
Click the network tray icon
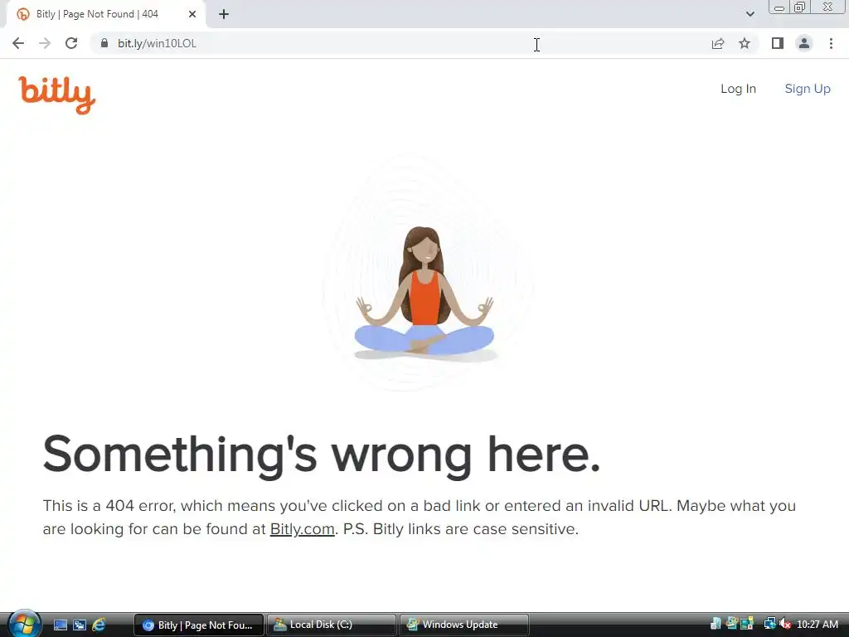coord(769,624)
